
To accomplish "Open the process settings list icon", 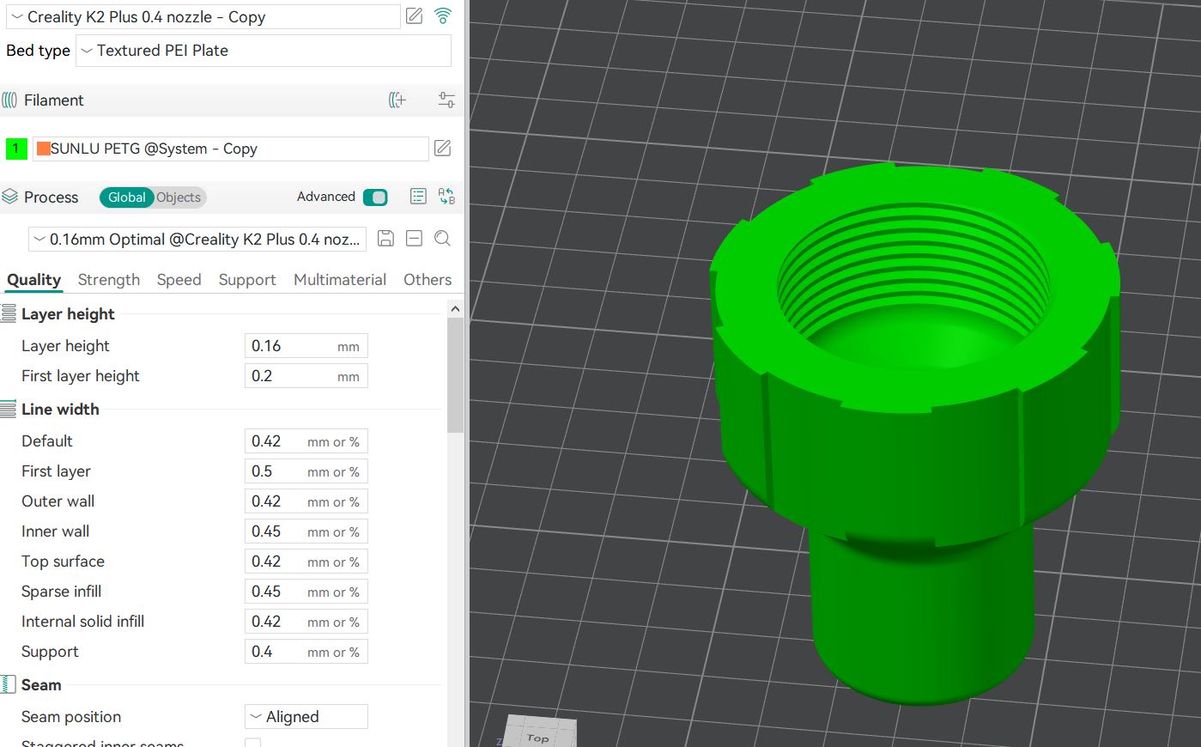I will tap(418, 197).
